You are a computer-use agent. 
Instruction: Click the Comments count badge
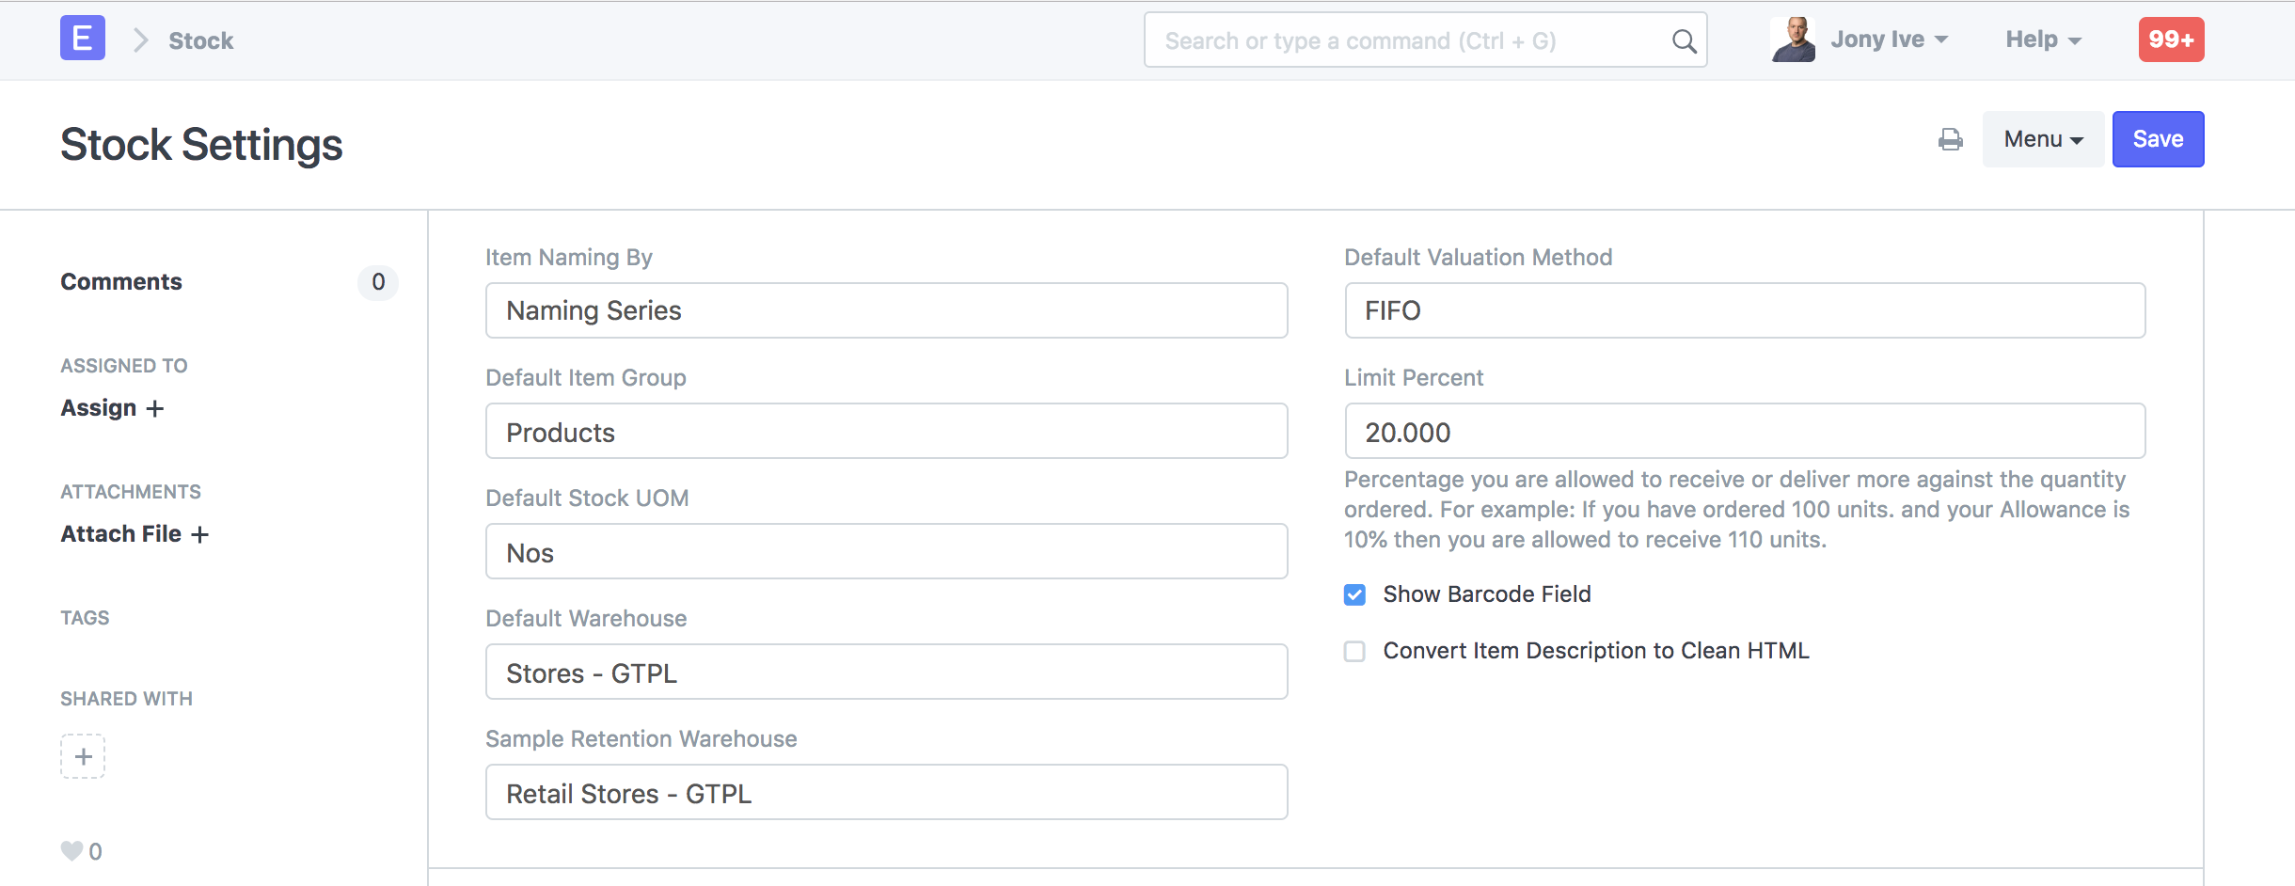(x=378, y=282)
